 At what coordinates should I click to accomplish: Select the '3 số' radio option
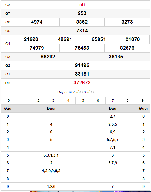(x=92, y=92)
